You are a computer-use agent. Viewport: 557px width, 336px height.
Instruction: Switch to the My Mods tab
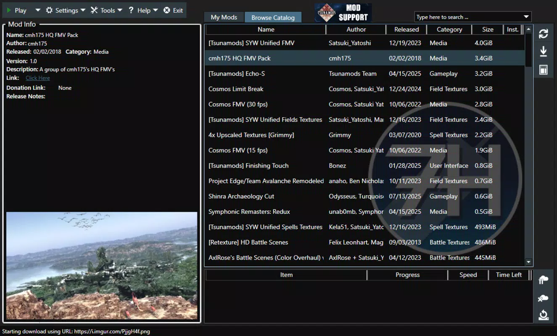[x=224, y=17]
